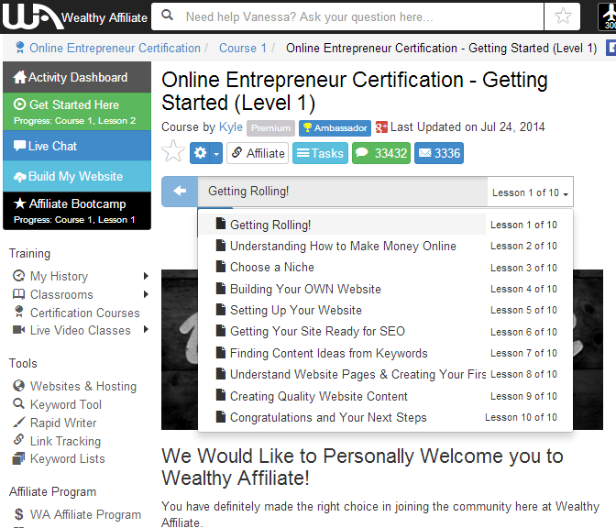616x528 pixels.
Task: Click the Affiliate link button
Action: click(258, 153)
